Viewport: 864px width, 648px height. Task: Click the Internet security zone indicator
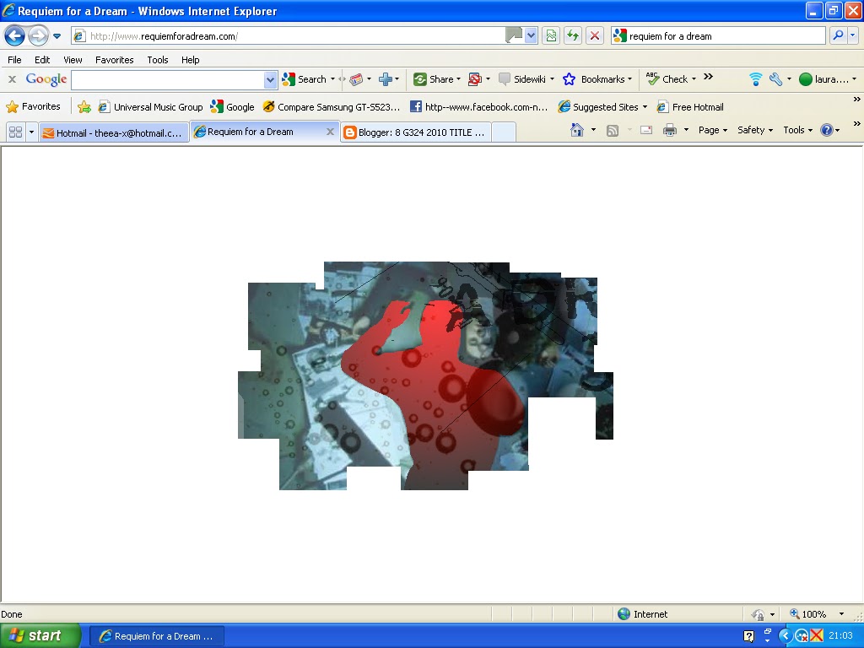(642, 614)
